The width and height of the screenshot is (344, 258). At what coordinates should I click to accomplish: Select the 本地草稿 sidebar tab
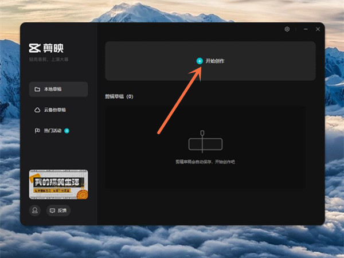point(58,89)
